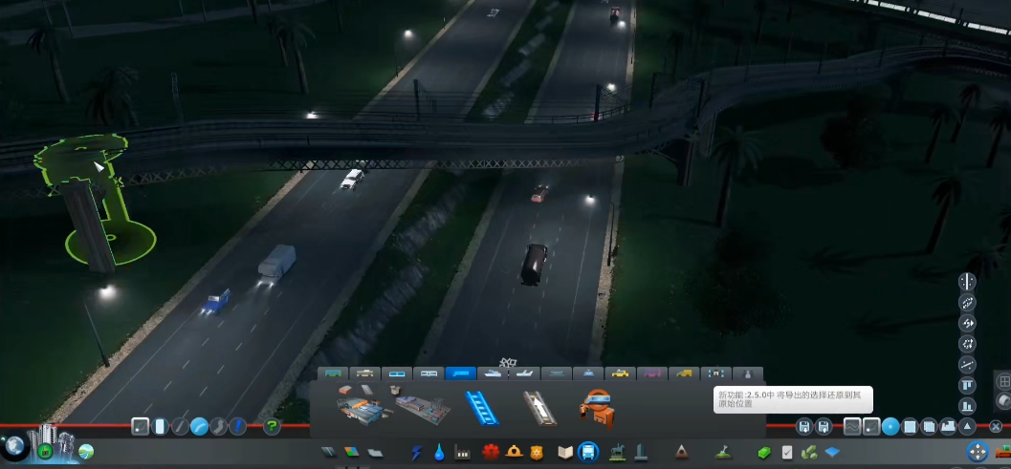Screen dimensions: 1011x469
Task: Select the orange metro-train hub building
Action: pos(597,408)
